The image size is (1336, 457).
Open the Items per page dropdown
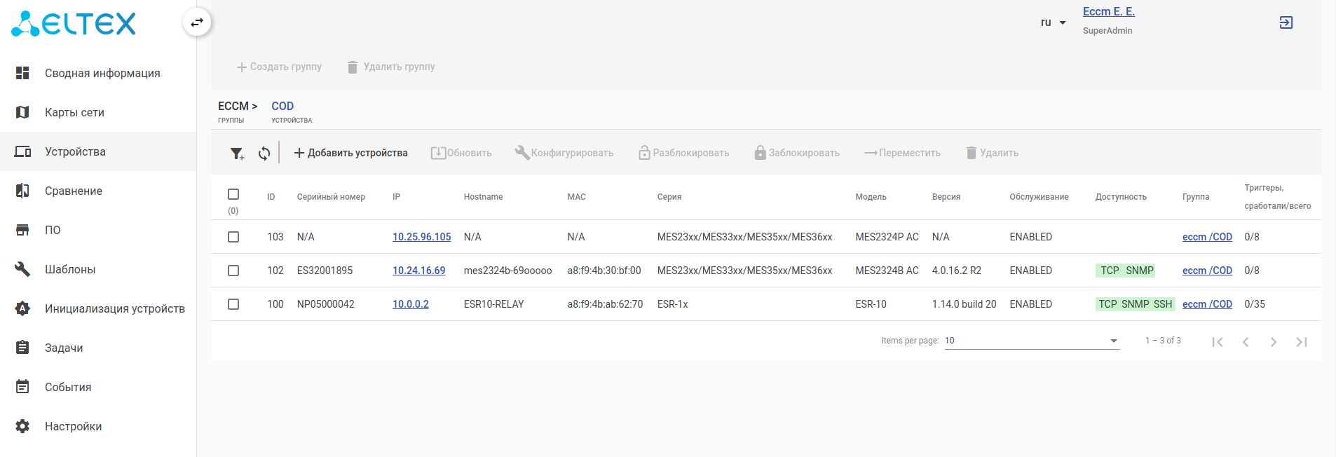pos(1032,341)
